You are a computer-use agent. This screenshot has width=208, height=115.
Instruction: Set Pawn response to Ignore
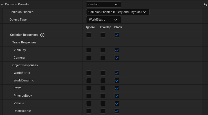click(89, 88)
